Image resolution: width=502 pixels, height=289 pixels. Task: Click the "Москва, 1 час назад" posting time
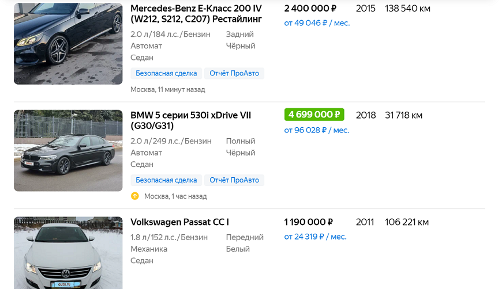coord(175,196)
